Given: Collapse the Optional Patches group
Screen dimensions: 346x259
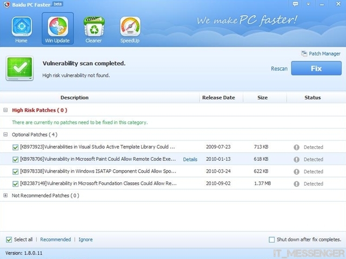Looking at the screenshot, I should pos(5,134).
